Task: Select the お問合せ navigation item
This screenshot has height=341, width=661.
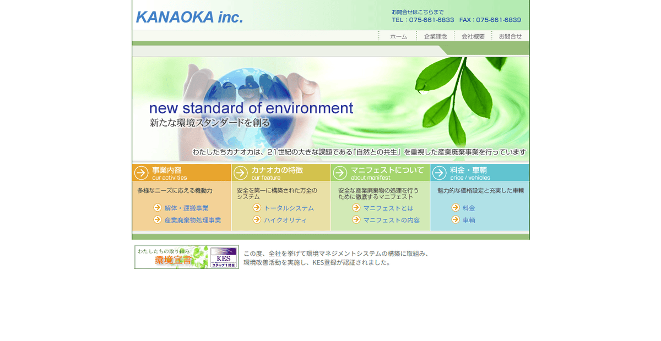Action: pos(510,36)
